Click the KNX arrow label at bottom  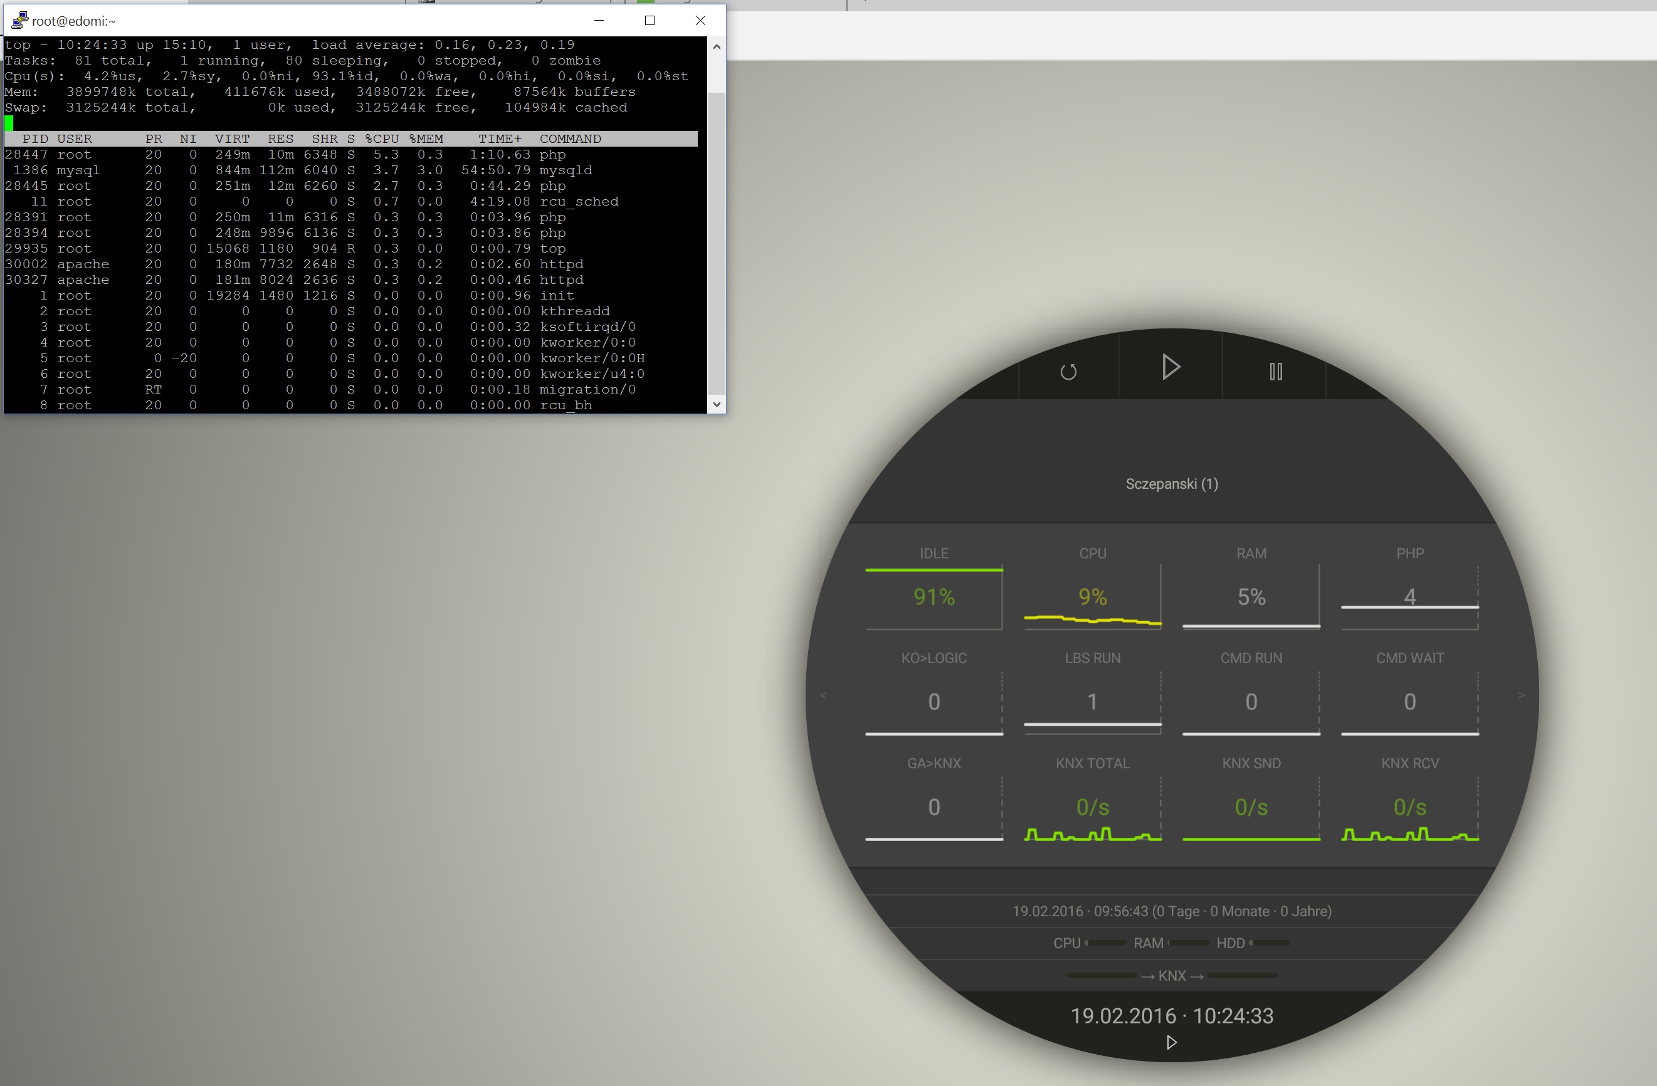point(1172,975)
